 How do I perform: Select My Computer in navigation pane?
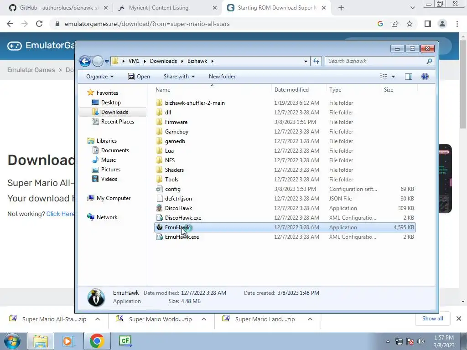(113, 198)
